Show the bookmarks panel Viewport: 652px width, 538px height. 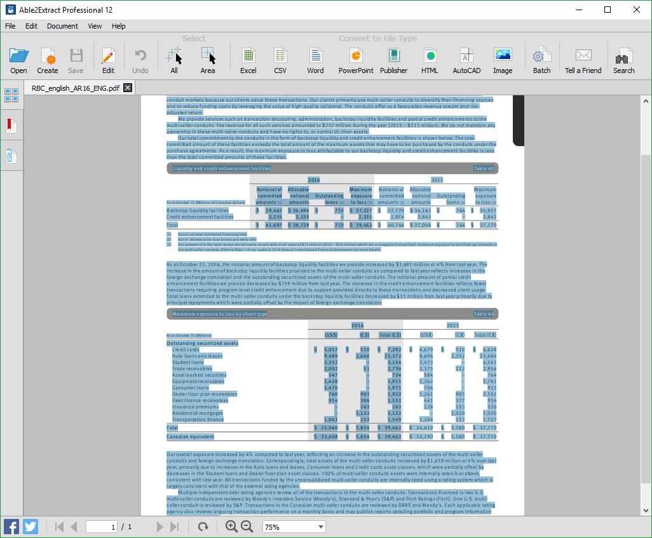click(11, 124)
